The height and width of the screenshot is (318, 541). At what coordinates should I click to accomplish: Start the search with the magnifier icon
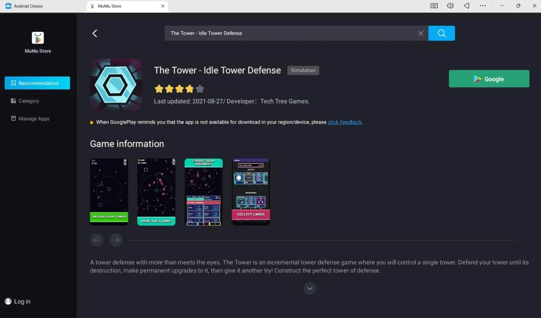click(442, 33)
